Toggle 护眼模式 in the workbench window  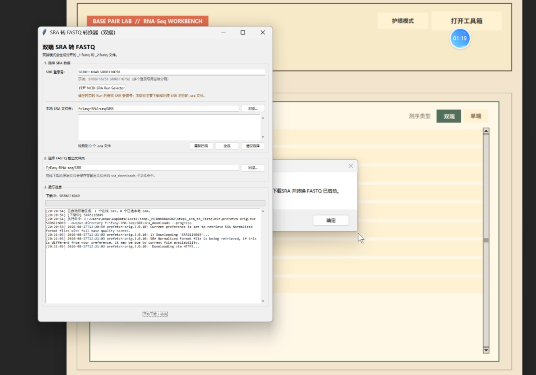[403, 21]
